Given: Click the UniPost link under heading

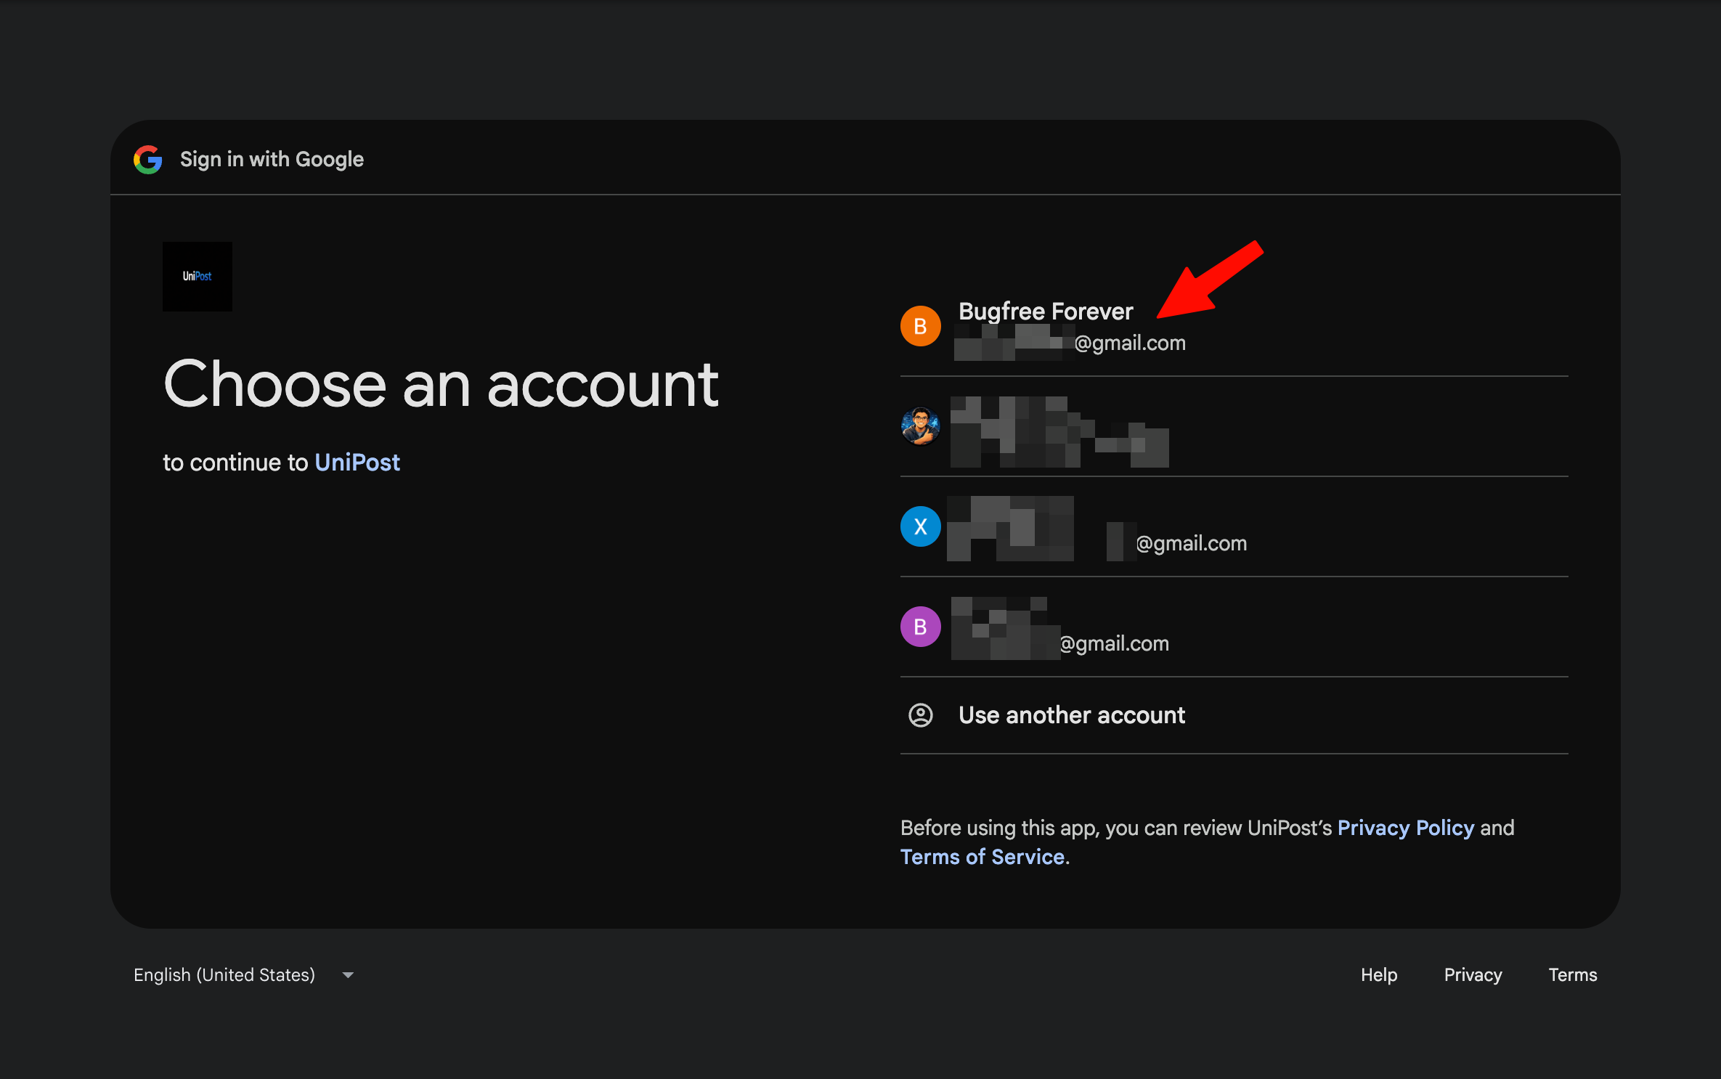Looking at the screenshot, I should tap(357, 463).
